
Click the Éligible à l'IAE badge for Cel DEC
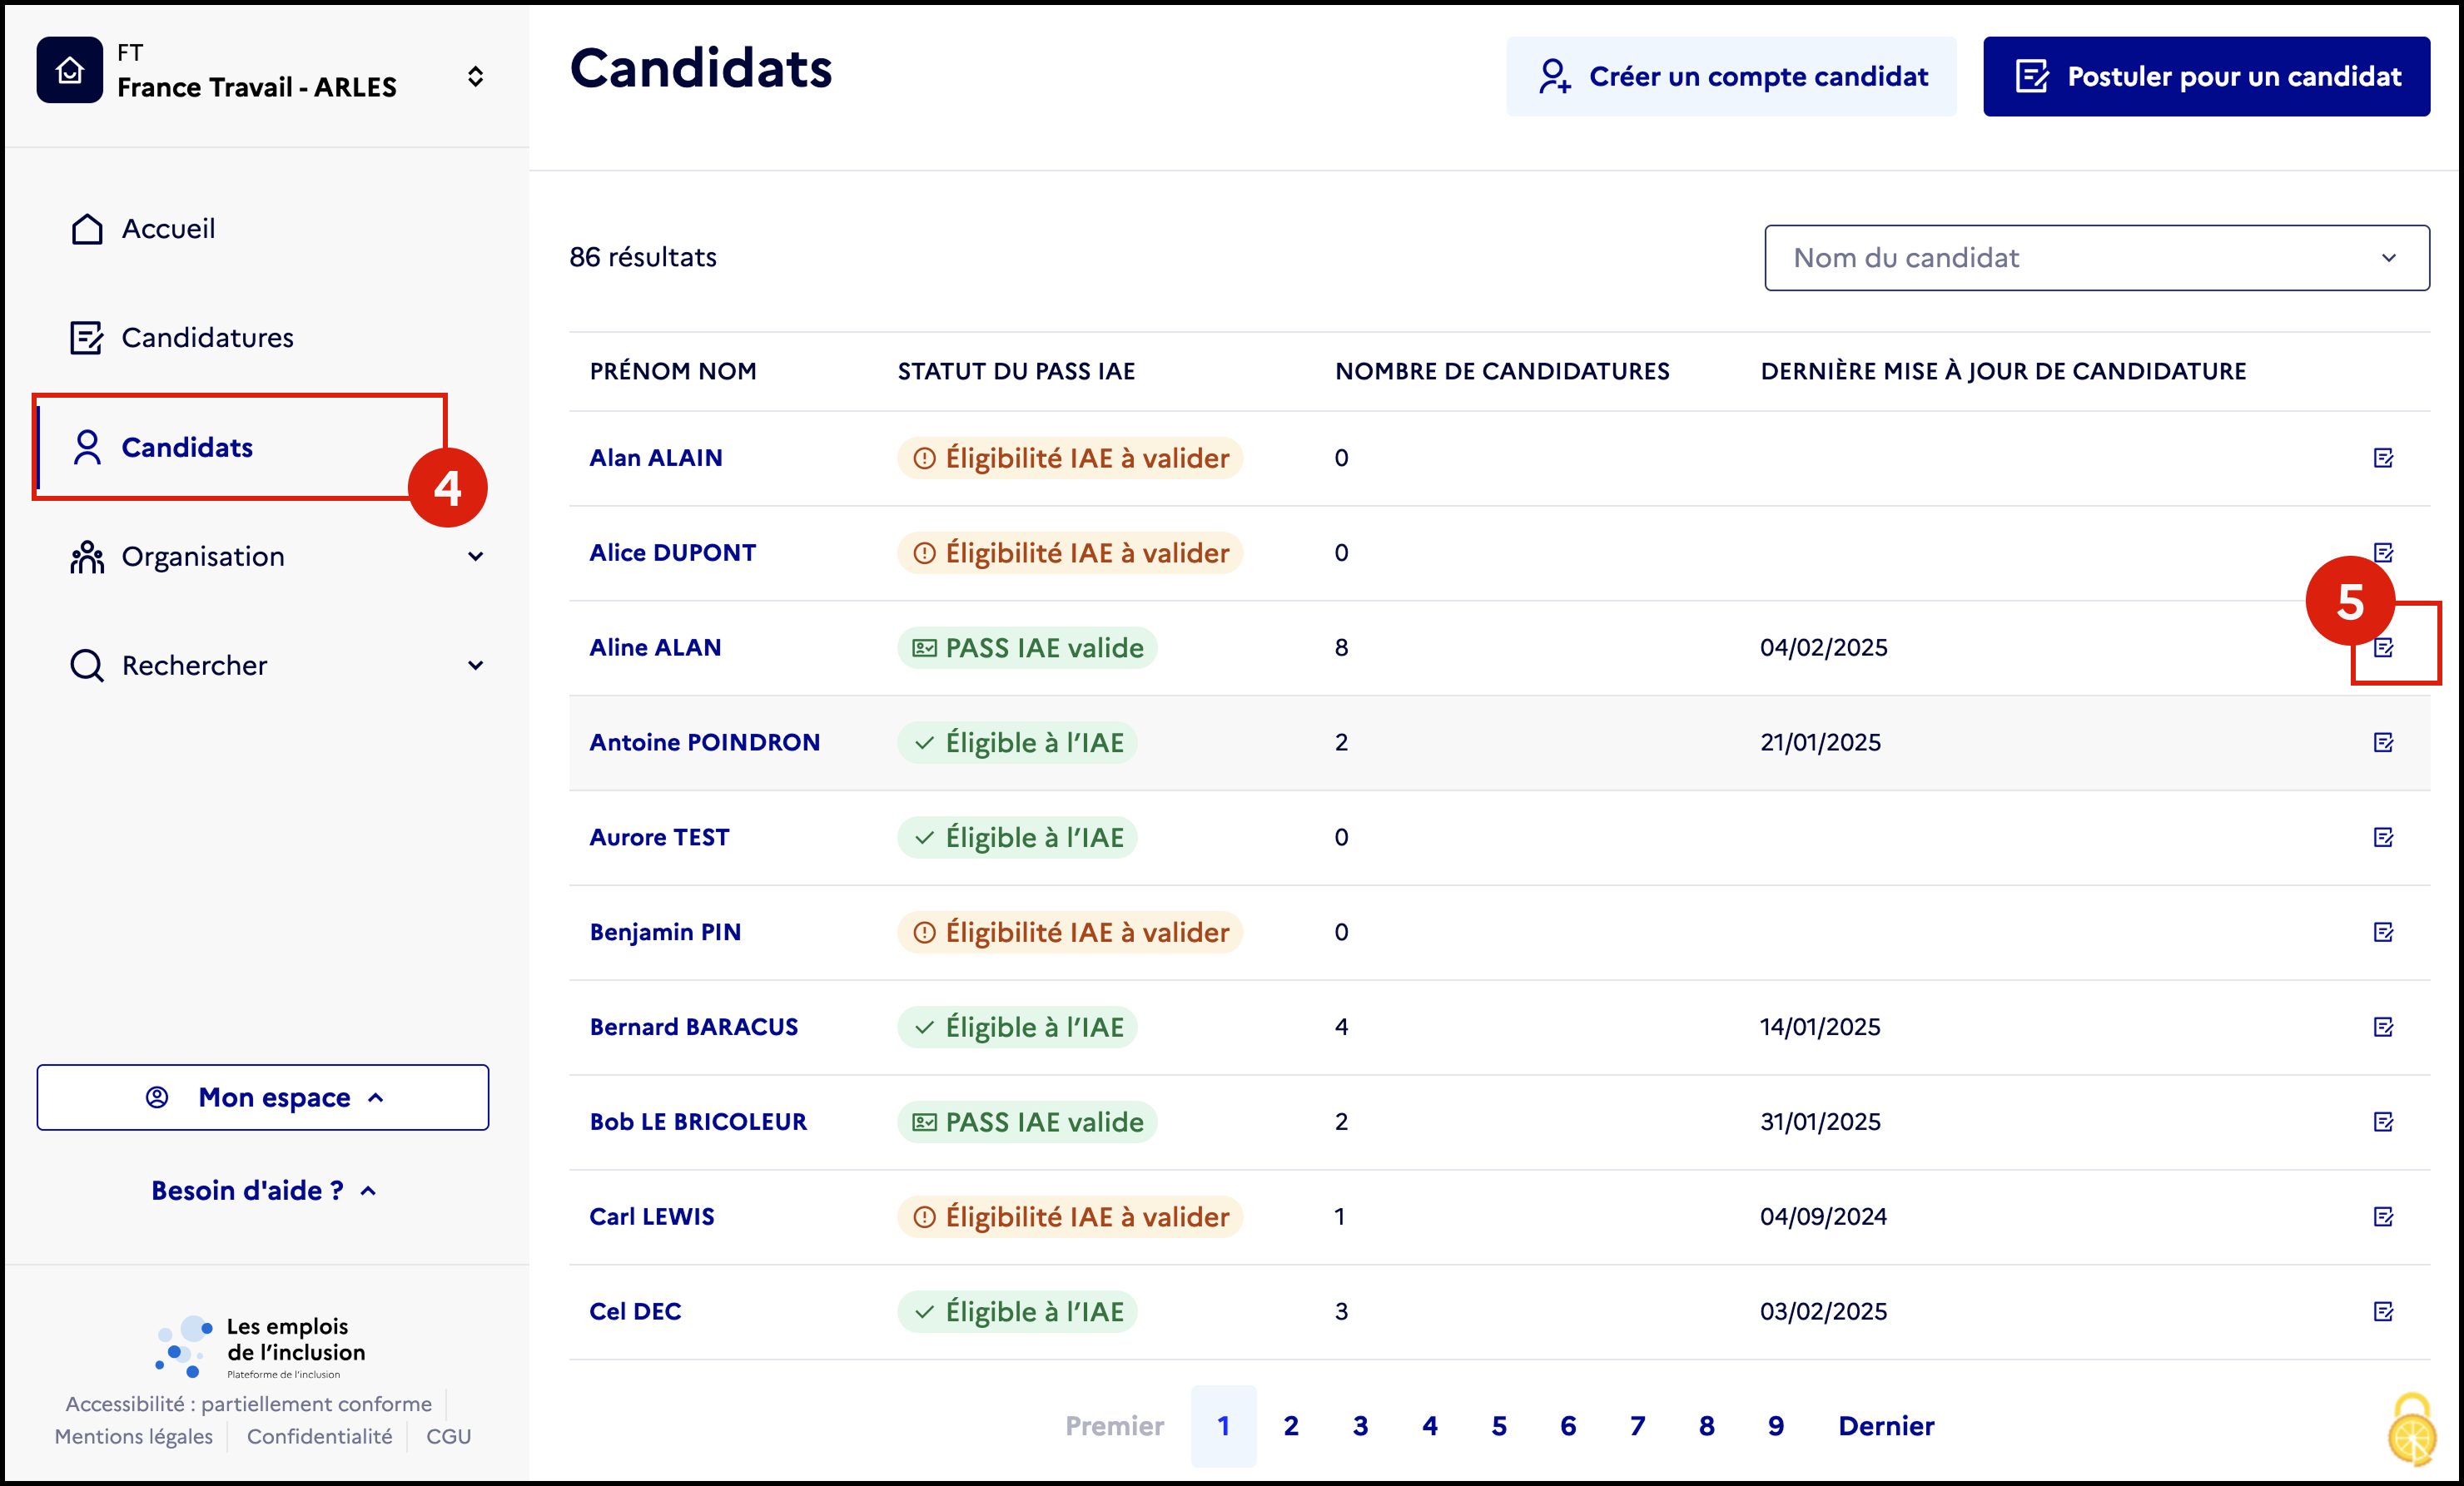tap(1017, 1312)
